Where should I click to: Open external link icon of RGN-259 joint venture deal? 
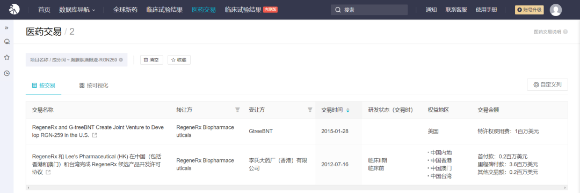coord(95,136)
